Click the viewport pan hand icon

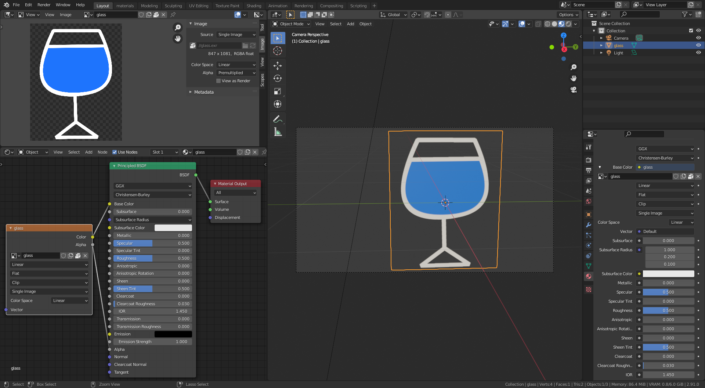coord(574,78)
